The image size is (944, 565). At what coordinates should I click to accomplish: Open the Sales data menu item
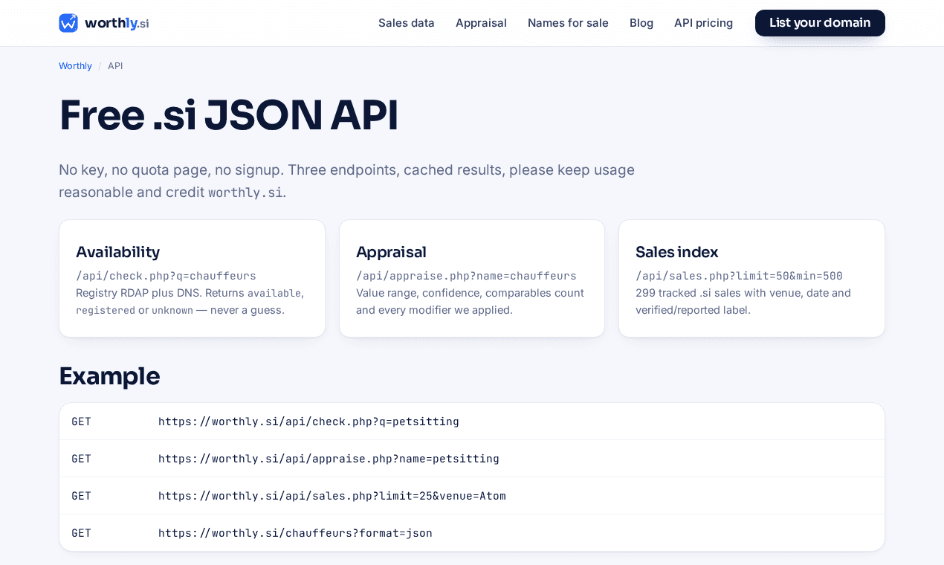point(407,23)
